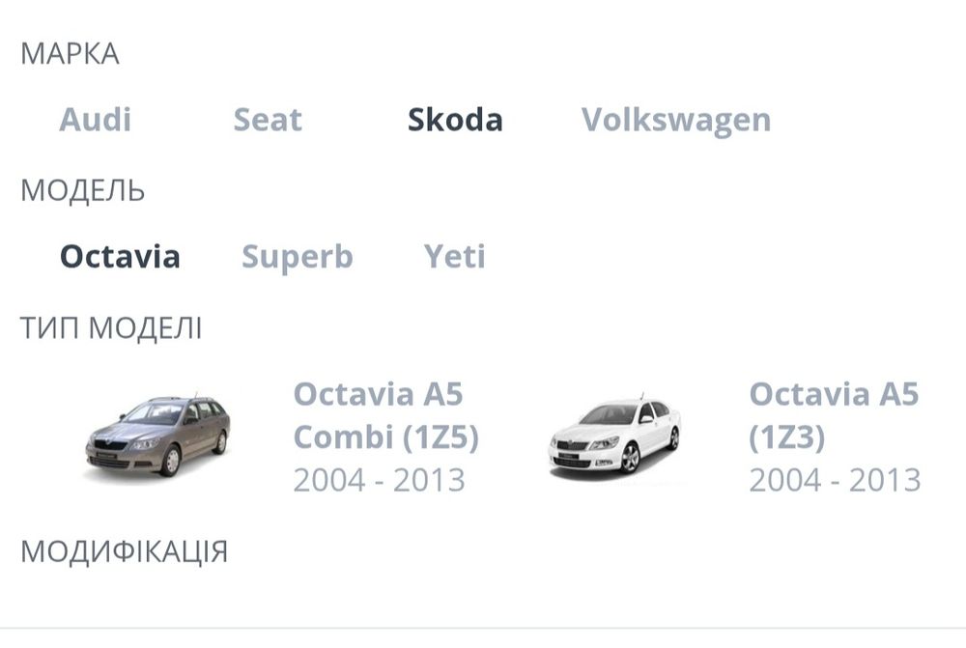Select the Skoda brand option
This screenshot has width=966, height=648.
(455, 120)
